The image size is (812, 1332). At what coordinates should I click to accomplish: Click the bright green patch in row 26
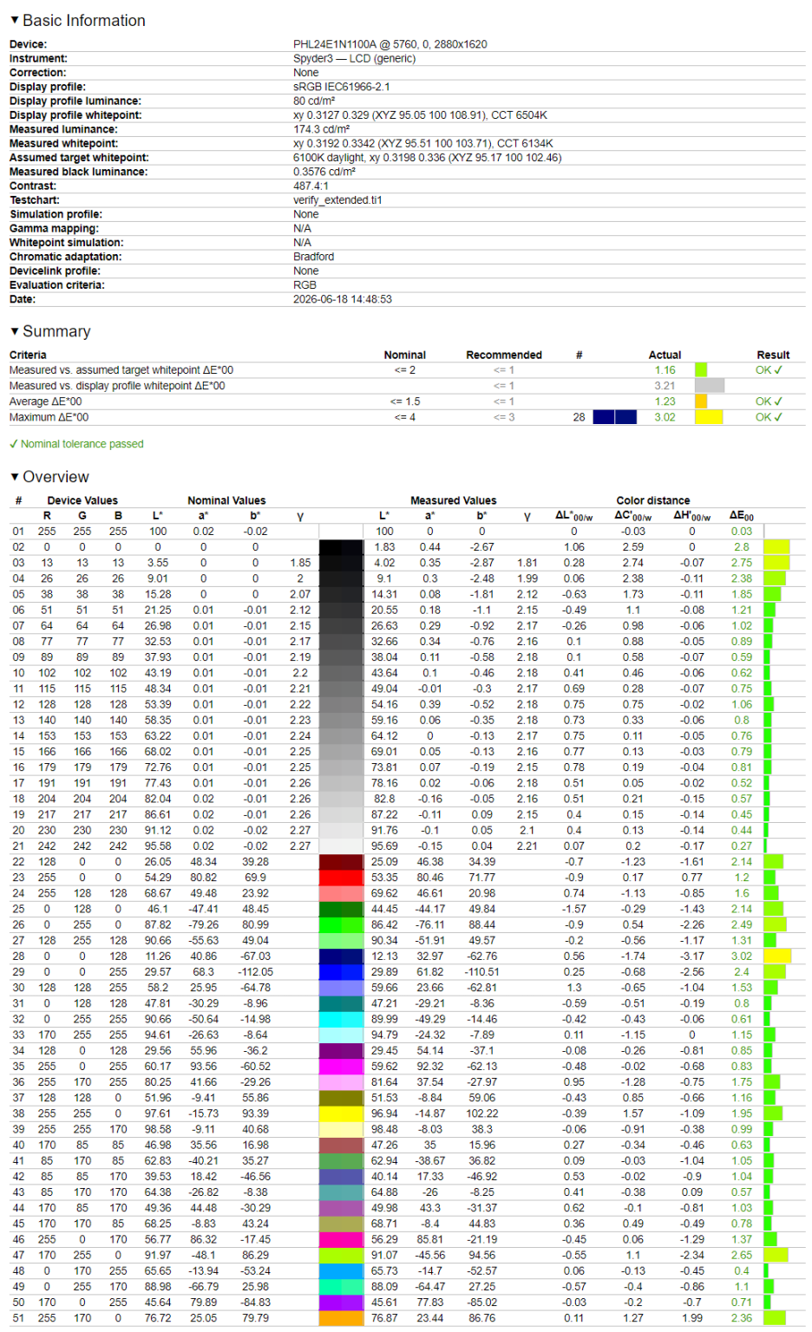341,924
